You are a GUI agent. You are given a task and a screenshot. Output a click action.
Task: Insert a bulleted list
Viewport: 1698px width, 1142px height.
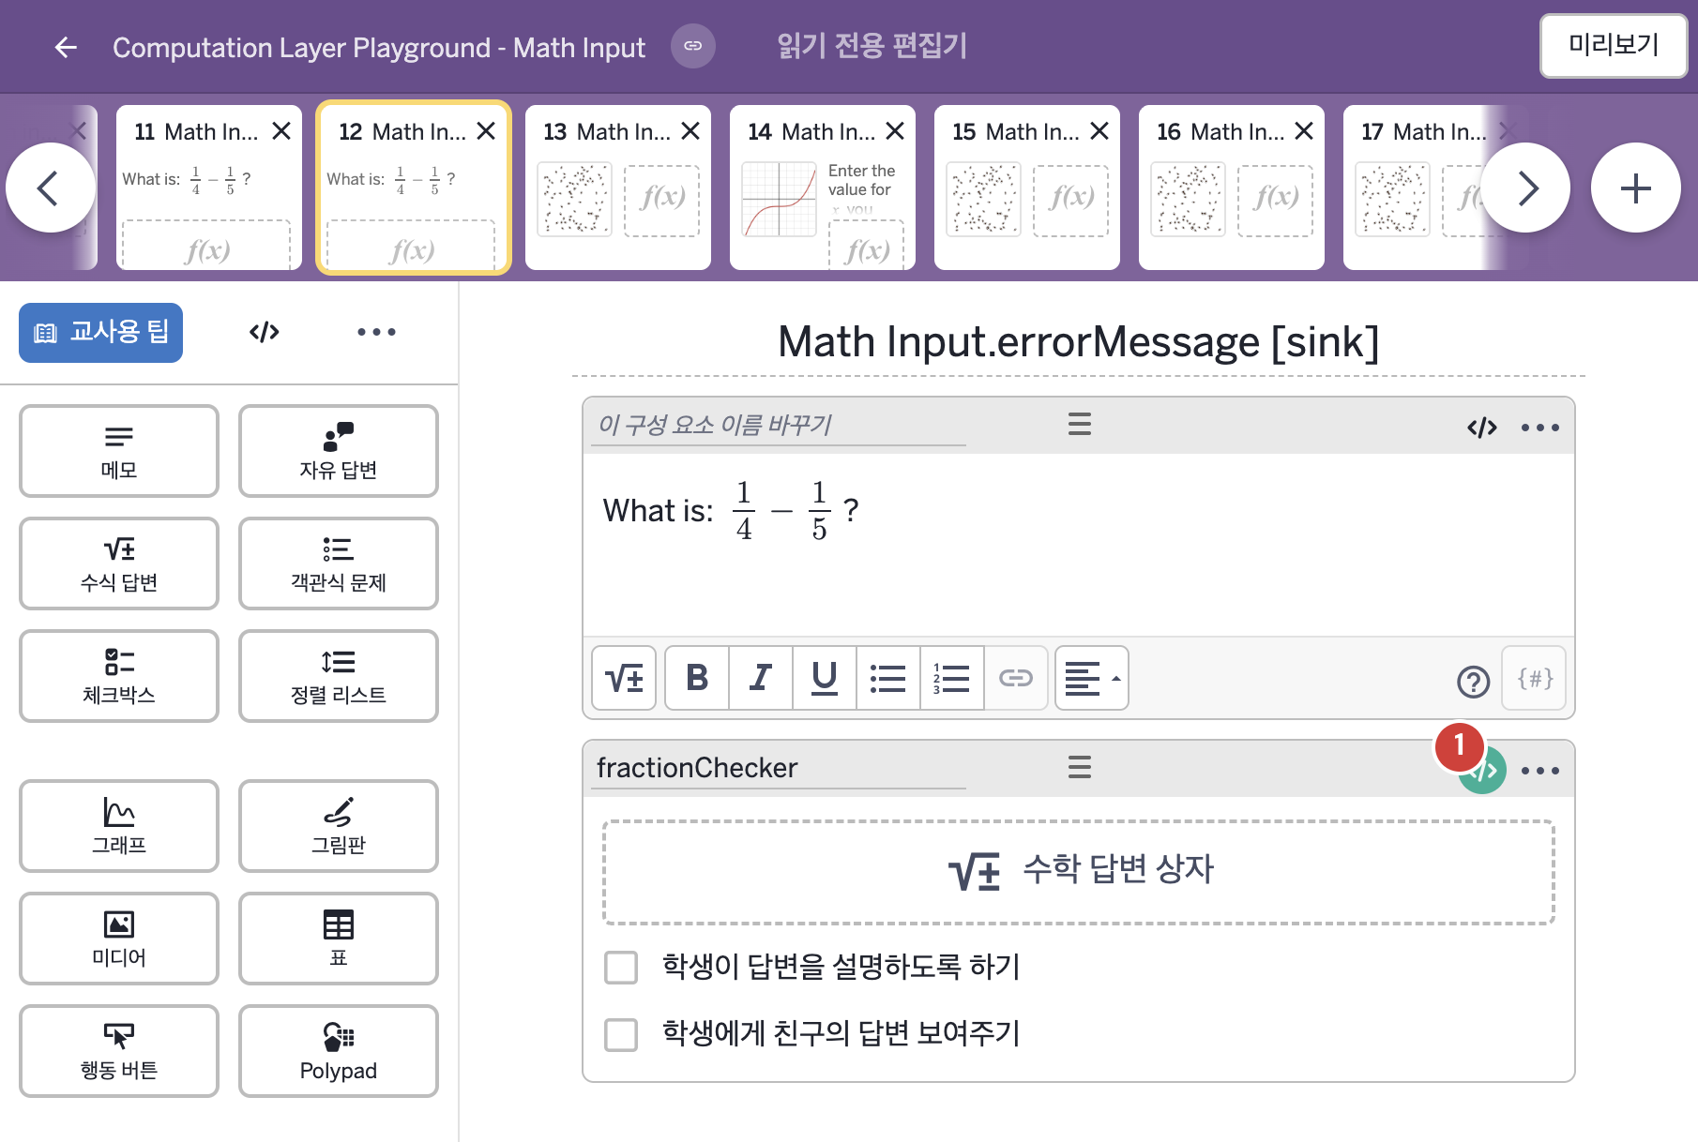tap(888, 678)
